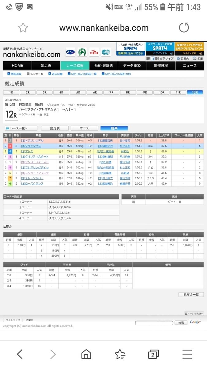The width and height of the screenshot is (207, 368).
Task: Open the データBOX menu item
Action: click(132, 66)
